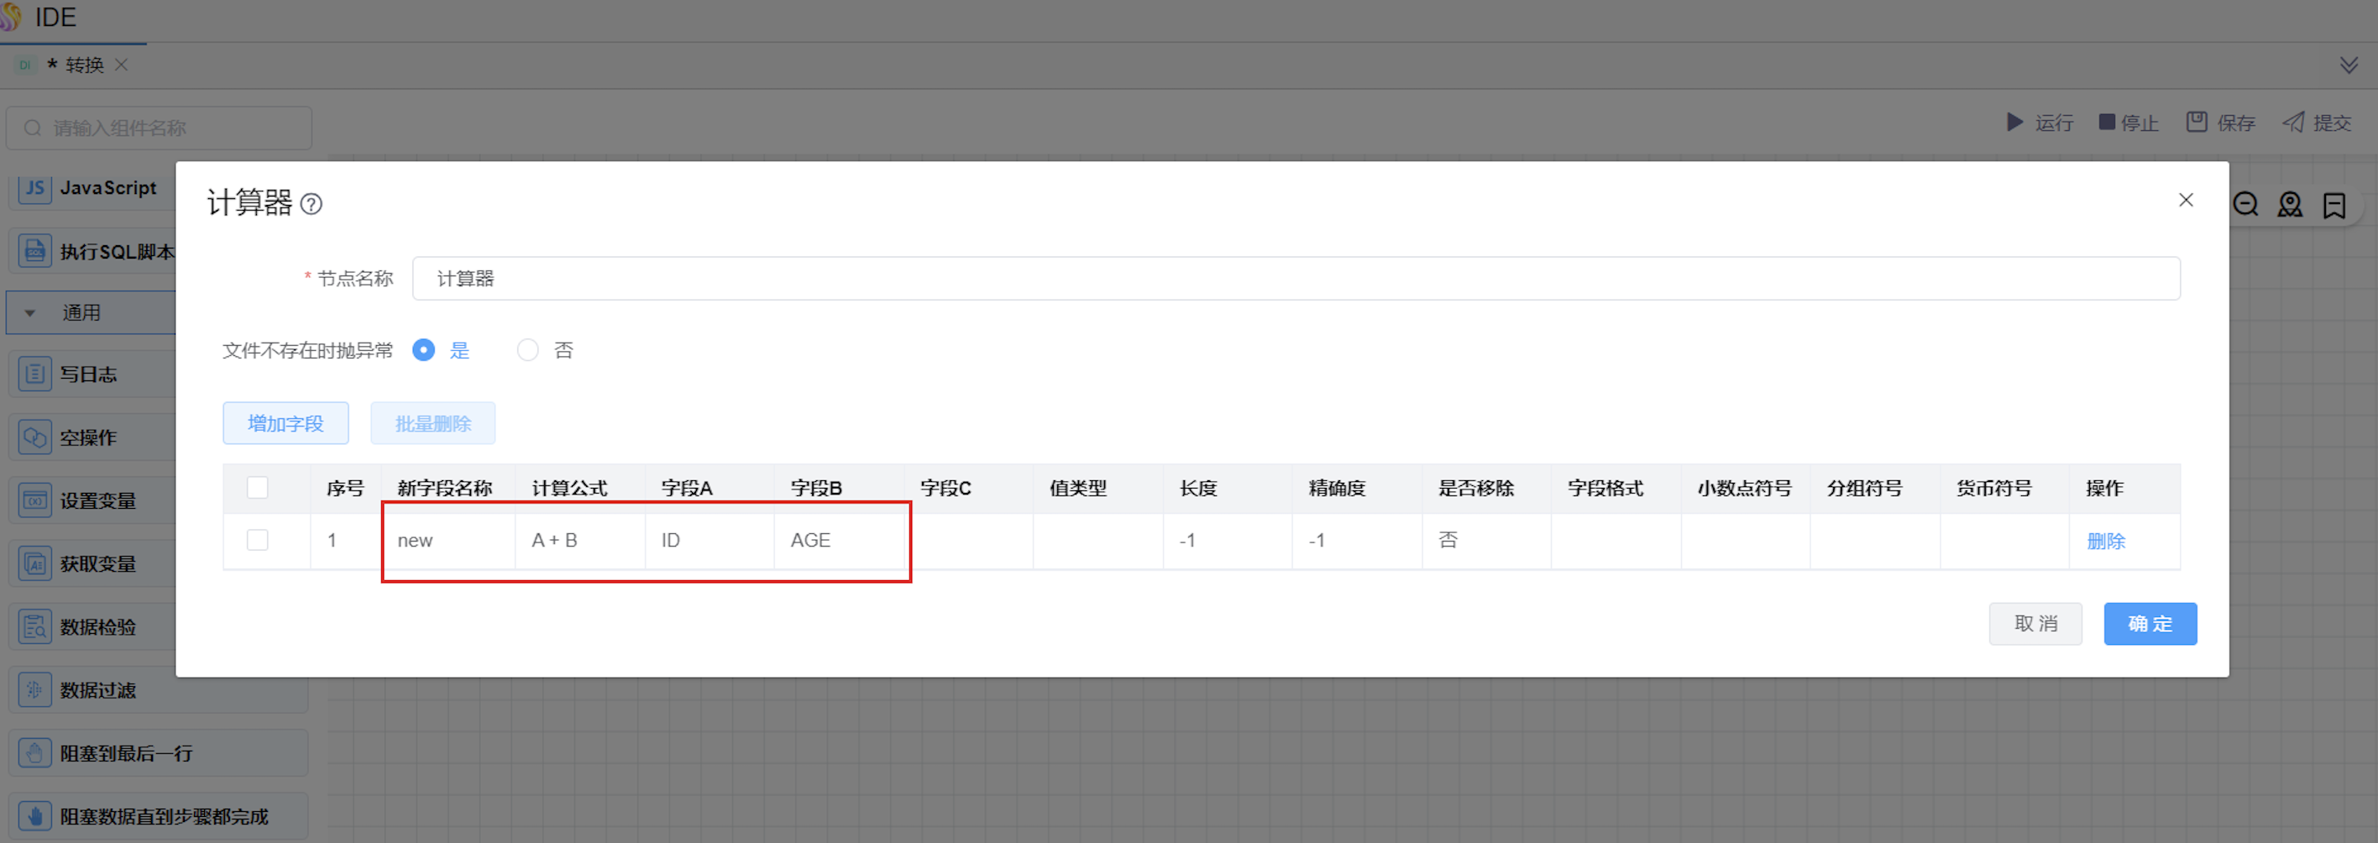This screenshot has width=2378, height=843.
Task: Select the 是 radio option
Action: tap(424, 350)
